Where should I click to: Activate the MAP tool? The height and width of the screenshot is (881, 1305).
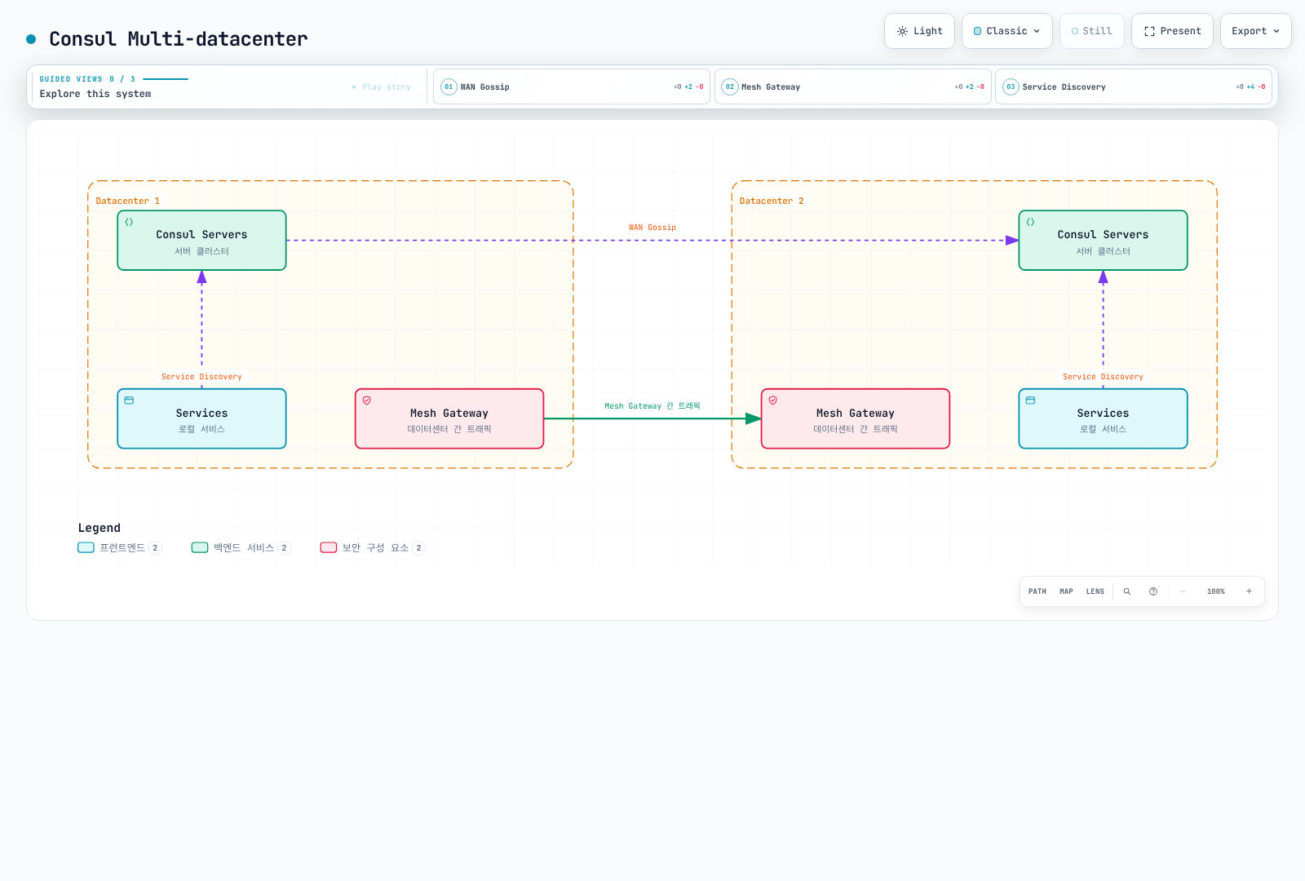point(1066,591)
